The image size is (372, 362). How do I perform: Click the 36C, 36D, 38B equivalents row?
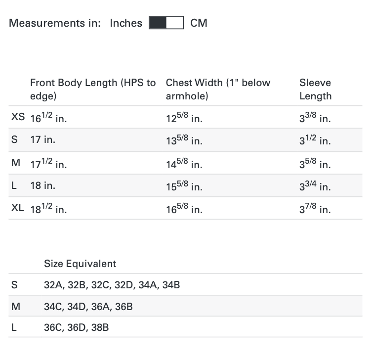[x=76, y=327]
